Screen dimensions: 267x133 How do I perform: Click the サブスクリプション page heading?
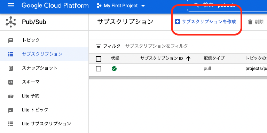[125, 22]
